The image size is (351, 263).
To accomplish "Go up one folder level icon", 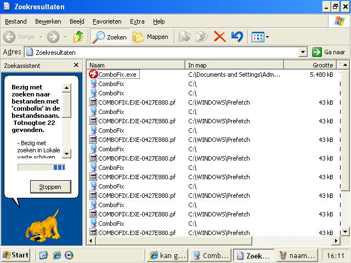I will [x=78, y=37].
